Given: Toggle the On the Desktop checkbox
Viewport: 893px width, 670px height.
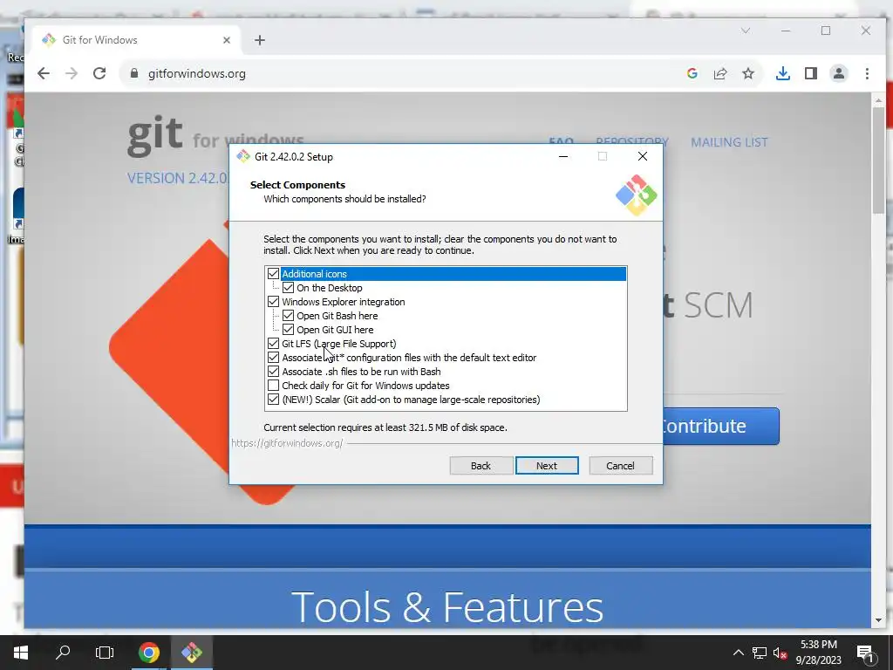Looking at the screenshot, I should [x=288, y=288].
